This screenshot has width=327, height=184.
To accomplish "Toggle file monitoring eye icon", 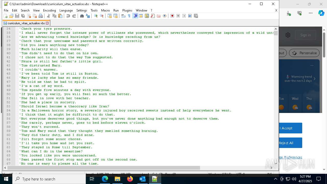I will [x=165, y=16].
